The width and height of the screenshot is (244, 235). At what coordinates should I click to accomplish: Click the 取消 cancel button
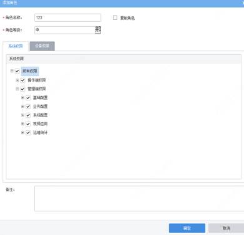point(226,228)
